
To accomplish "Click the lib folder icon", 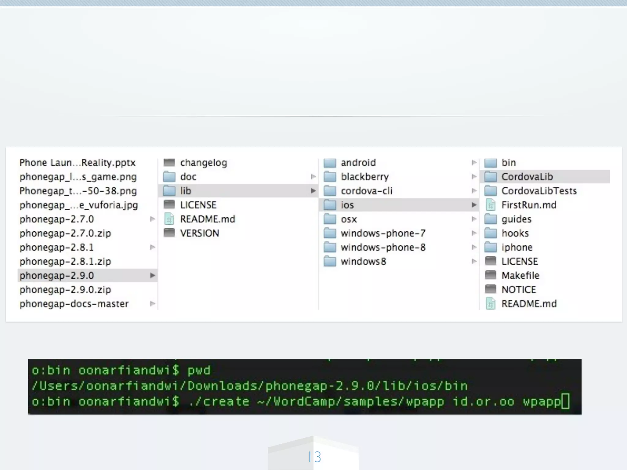I will pyautogui.click(x=169, y=191).
